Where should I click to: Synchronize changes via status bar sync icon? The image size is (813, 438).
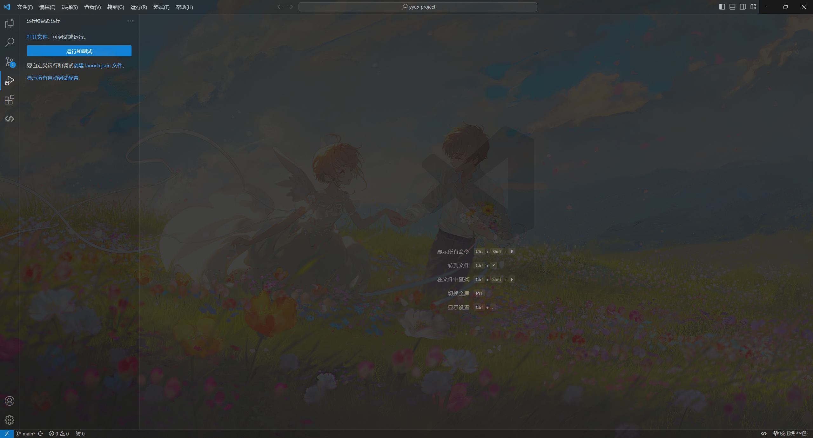pyautogui.click(x=40, y=434)
